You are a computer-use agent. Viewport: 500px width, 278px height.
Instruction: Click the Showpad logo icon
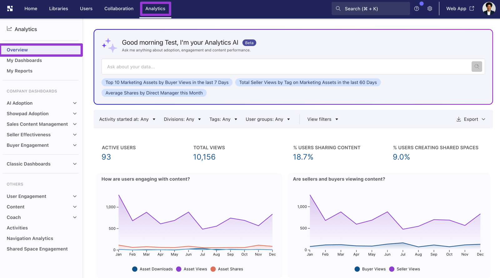tap(10, 8)
